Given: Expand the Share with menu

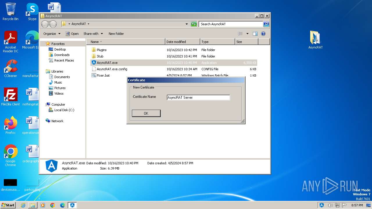Looking at the screenshot, I should [x=93, y=34].
